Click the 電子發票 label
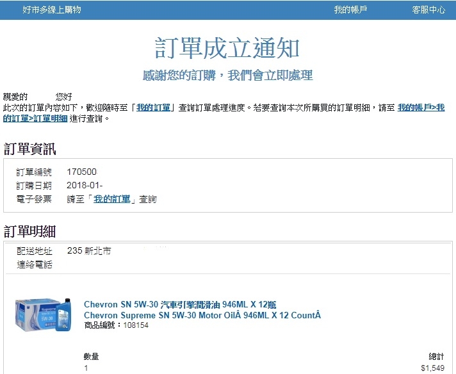 [34, 199]
